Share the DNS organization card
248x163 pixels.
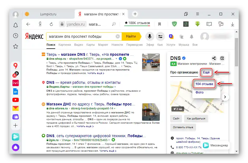pos(214,58)
